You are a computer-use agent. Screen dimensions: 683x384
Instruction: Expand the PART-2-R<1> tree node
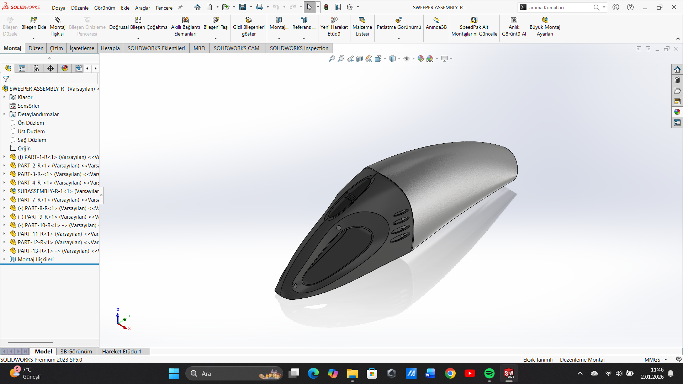[x=4, y=165]
